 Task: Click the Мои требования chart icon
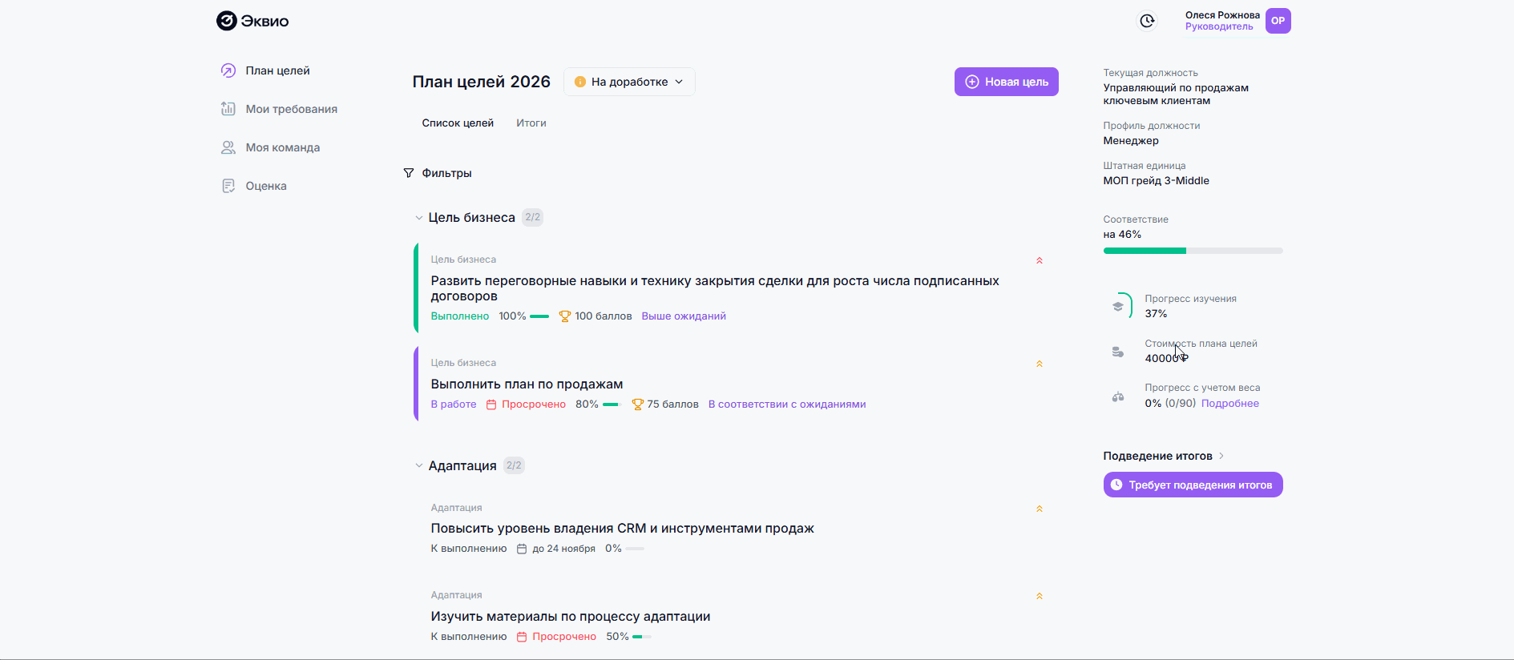tap(228, 109)
